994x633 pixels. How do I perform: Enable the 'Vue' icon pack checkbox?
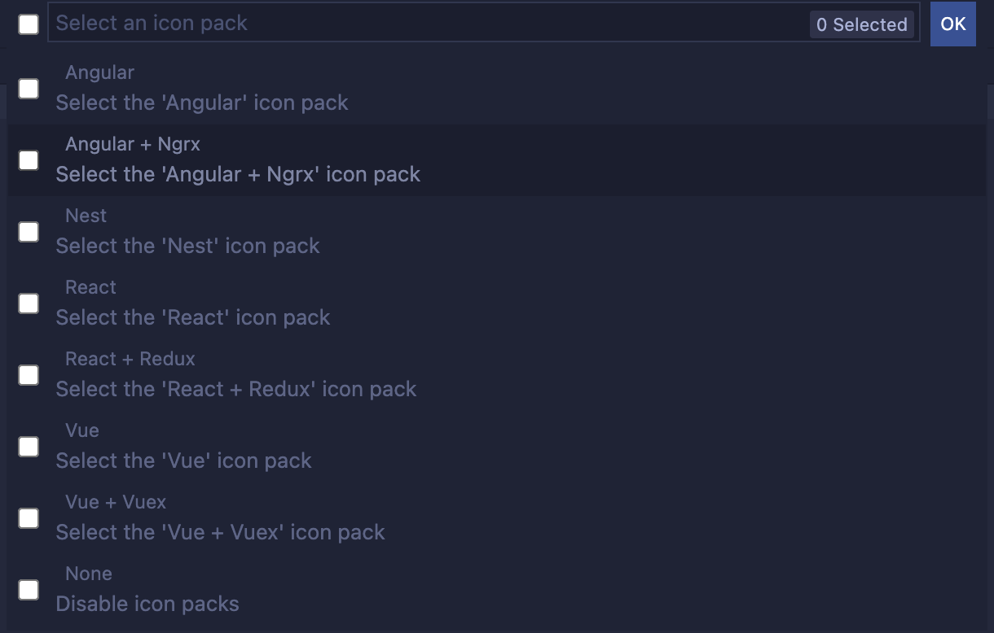(x=28, y=447)
